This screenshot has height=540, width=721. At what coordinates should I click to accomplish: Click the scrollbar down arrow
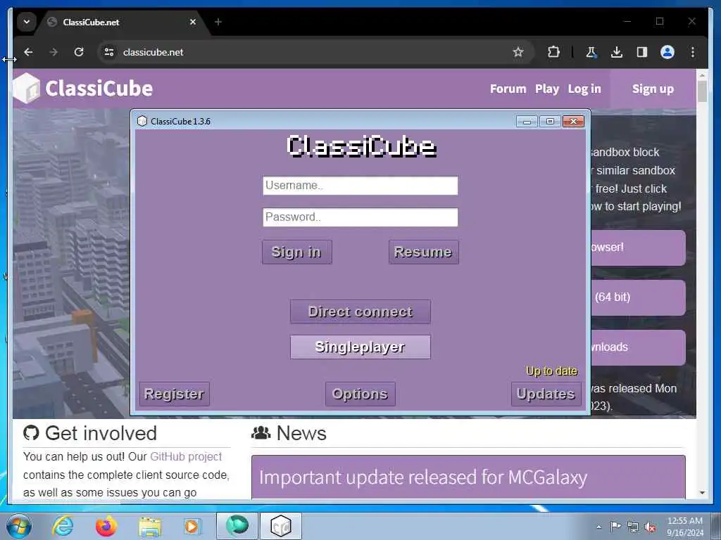pyautogui.click(x=702, y=493)
